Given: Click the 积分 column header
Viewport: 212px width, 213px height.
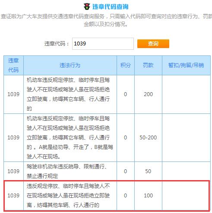Looking at the screenshot, I should pyautogui.click(x=126, y=65).
